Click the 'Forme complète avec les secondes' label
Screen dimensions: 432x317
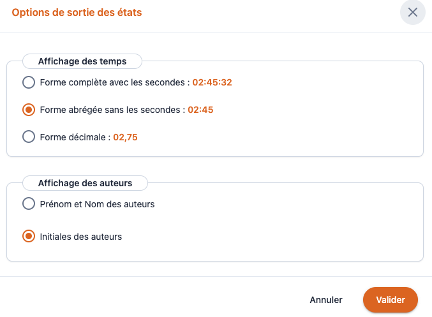pyautogui.click(x=114, y=82)
